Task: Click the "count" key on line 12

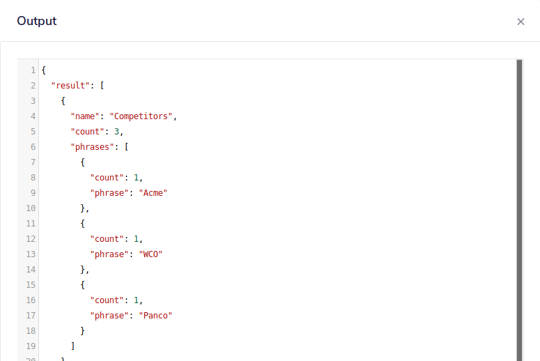Action: 107,239
